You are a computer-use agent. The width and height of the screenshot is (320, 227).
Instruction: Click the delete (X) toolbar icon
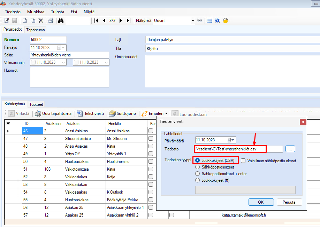[41, 21]
